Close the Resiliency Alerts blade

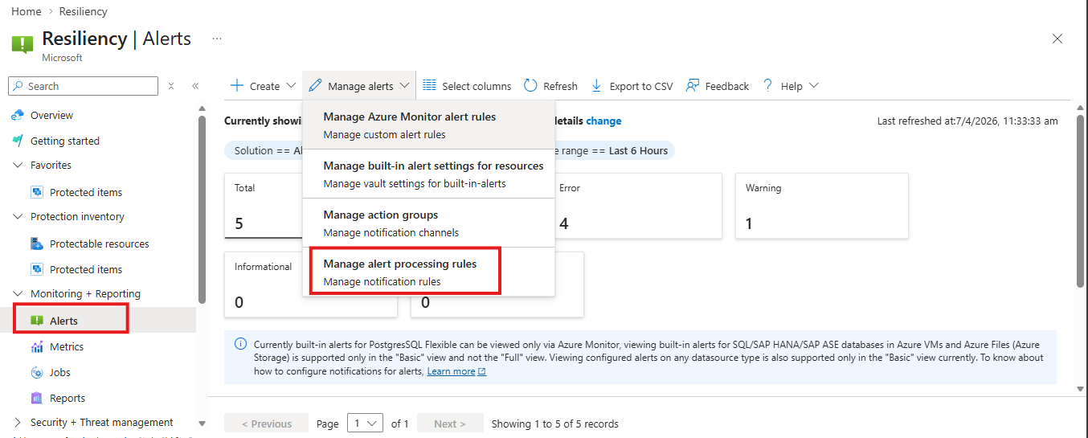(1057, 39)
